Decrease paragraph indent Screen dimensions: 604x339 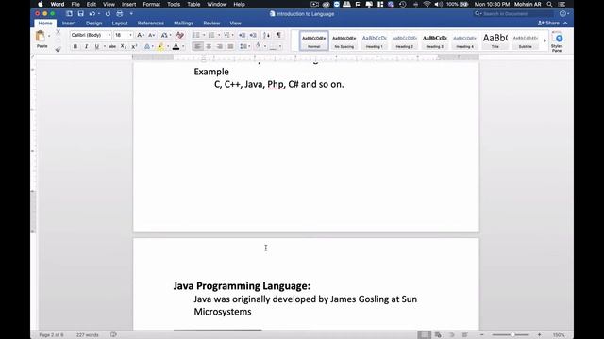[242, 35]
